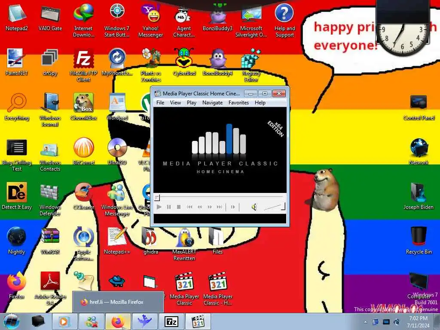Open the View menu in Media Player Classic
Image resolution: width=440 pixels, height=330 pixels.
[x=175, y=103]
